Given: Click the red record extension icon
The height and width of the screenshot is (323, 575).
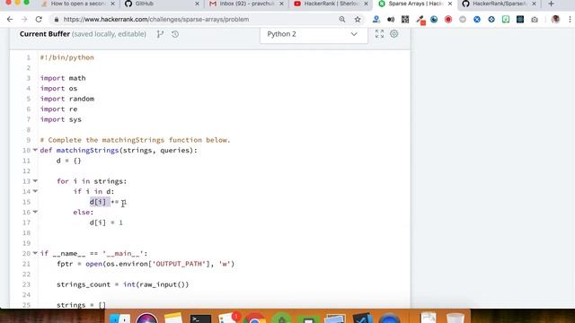Looking at the screenshot, I should pos(448,20).
